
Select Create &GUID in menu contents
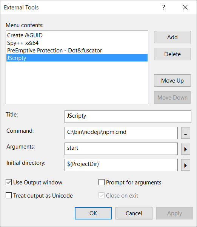click(77, 35)
